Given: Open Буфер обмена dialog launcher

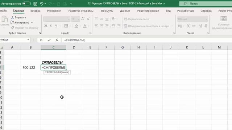Looking at the screenshot, I should pos(40,33).
